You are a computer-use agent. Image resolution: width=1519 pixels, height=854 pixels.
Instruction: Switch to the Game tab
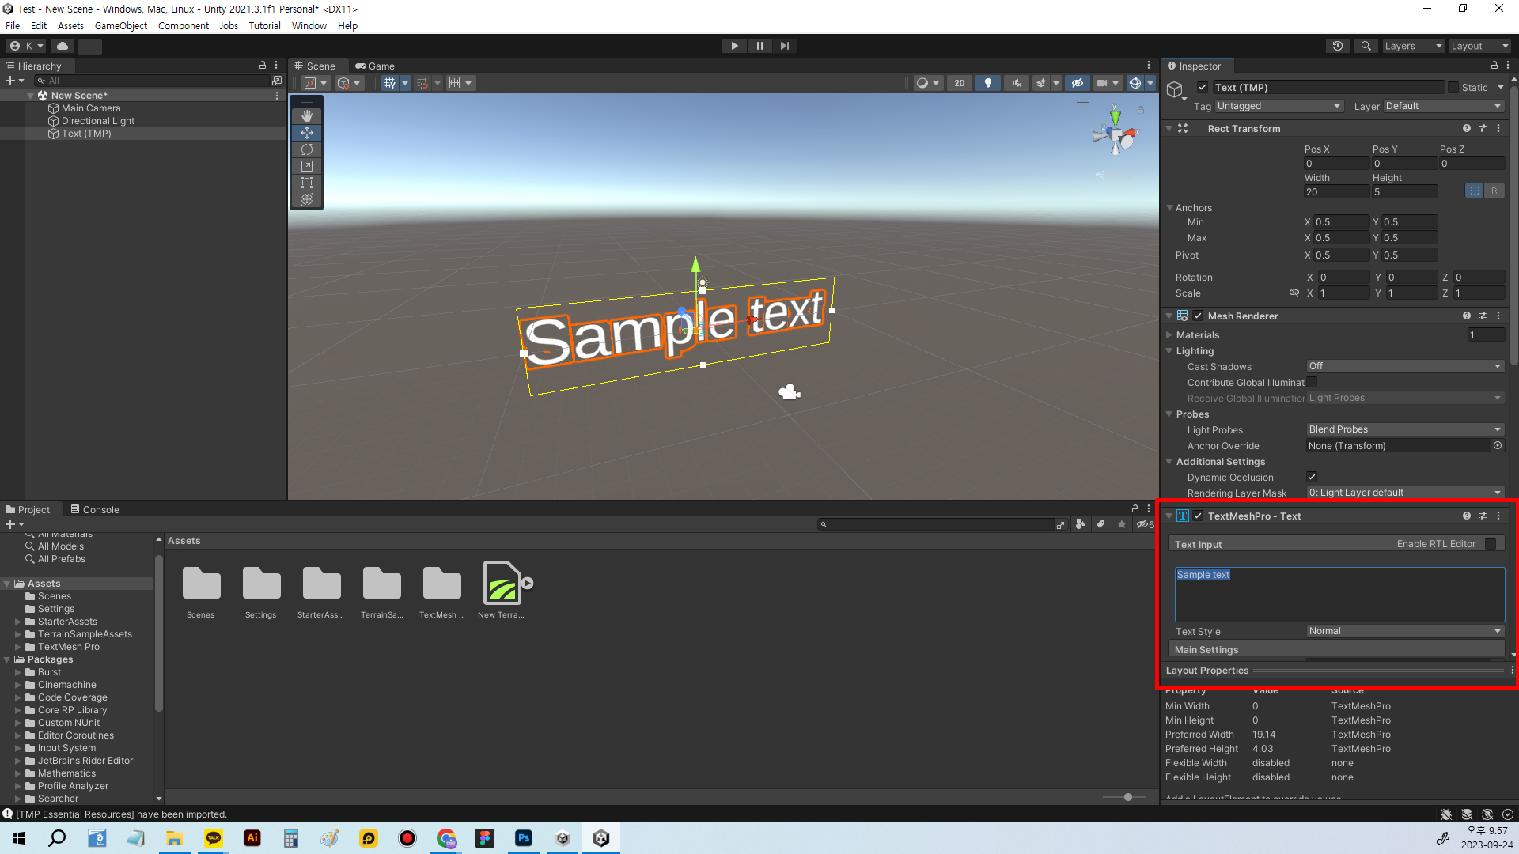coord(375,66)
